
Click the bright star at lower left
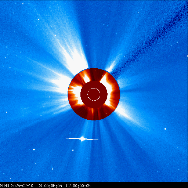tap(34, 149)
